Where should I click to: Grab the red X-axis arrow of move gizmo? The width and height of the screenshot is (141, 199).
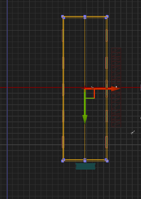coord(102,89)
